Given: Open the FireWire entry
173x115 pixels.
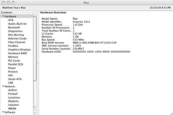Looking at the screenshot, I should pos(13,46).
